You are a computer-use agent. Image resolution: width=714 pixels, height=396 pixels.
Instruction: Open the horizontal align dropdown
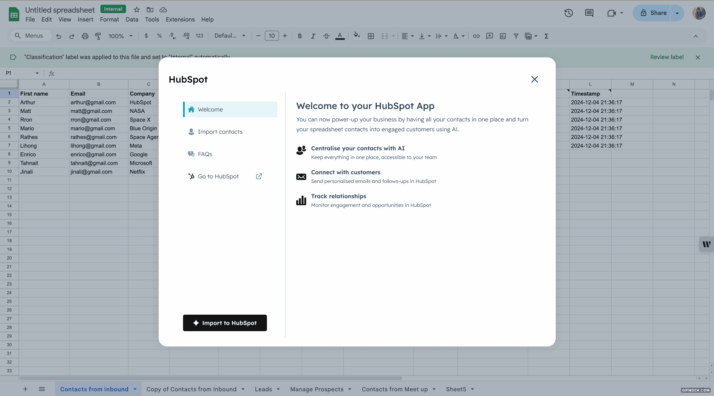[407, 36]
